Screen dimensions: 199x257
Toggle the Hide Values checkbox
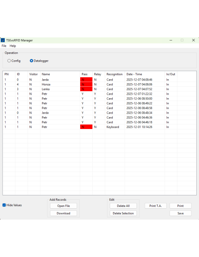(4, 205)
